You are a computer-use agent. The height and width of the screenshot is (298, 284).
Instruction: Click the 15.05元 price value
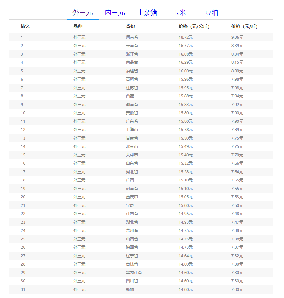tap(186, 197)
